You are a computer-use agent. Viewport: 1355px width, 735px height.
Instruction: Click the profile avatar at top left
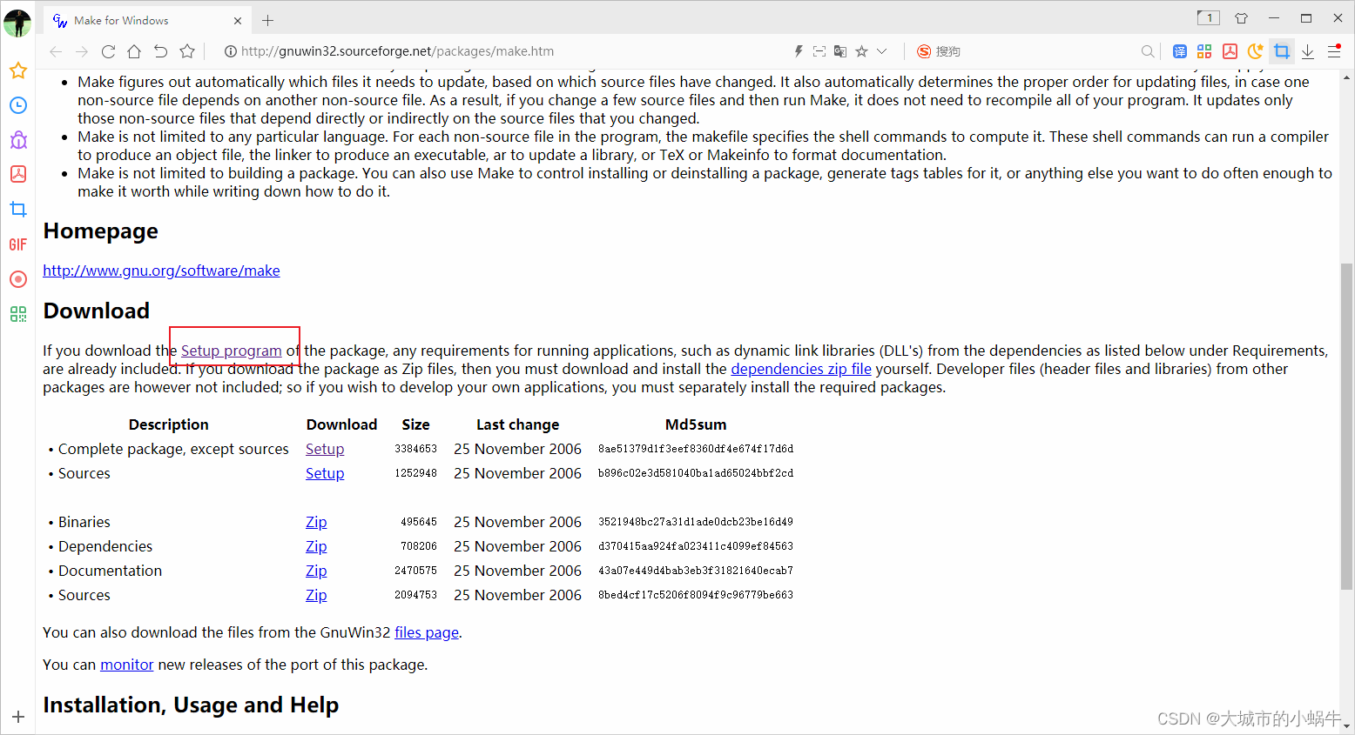pos(17,23)
